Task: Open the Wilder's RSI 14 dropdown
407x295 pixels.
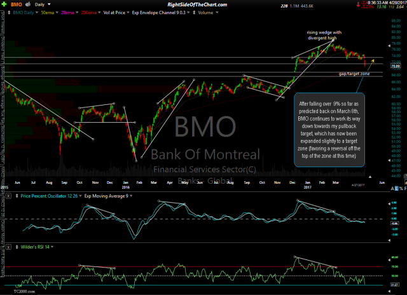Action: [52, 247]
